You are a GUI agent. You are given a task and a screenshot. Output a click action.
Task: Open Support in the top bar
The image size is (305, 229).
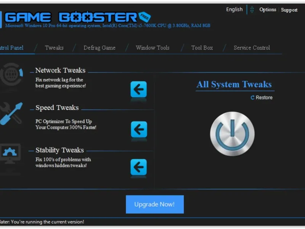[289, 10]
